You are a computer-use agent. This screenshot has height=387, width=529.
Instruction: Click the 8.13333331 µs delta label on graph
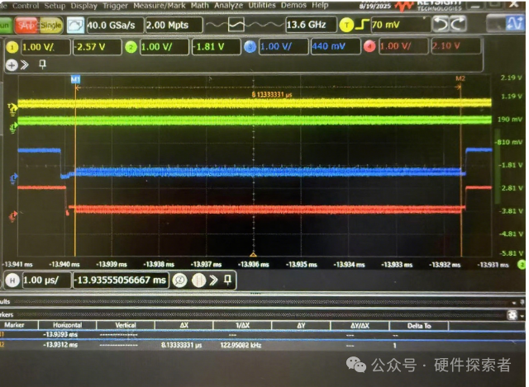[272, 95]
